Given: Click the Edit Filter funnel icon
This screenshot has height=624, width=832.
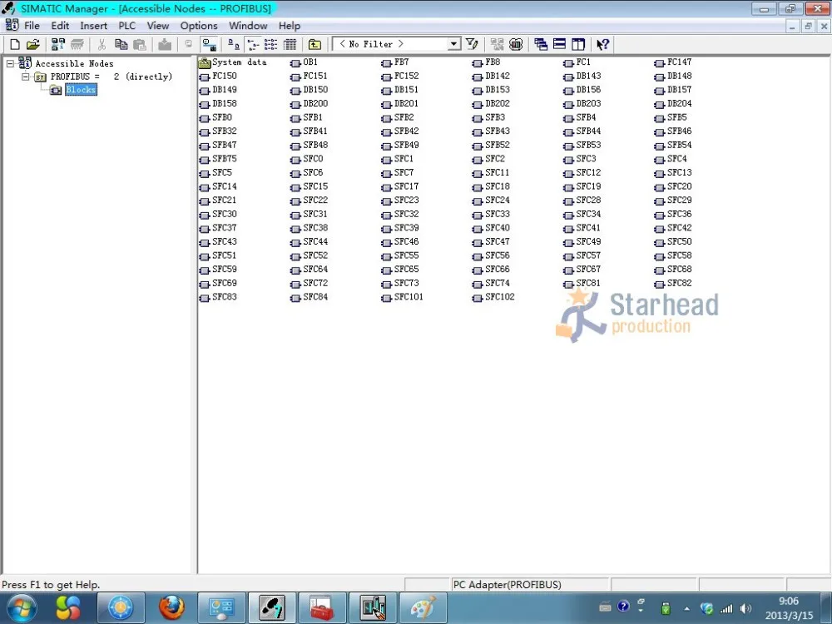Looking at the screenshot, I should tap(473, 45).
